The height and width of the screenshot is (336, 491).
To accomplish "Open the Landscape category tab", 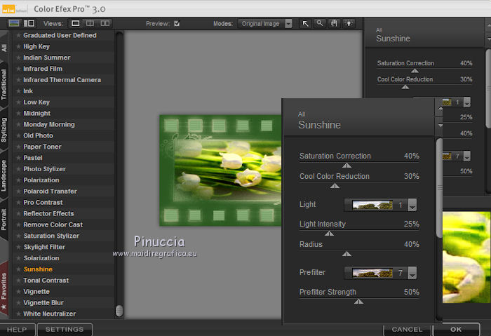I will [x=4, y=175].
